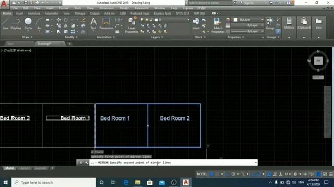The height and width of the screenshot is (187, 334).
Task: Toggle current layer freeze sun icon
Action: [x=147, y=20]
